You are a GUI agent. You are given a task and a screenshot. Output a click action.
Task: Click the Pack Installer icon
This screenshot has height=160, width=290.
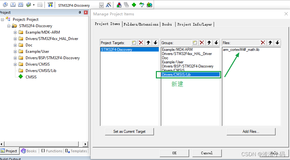click(x=149, y=5)
